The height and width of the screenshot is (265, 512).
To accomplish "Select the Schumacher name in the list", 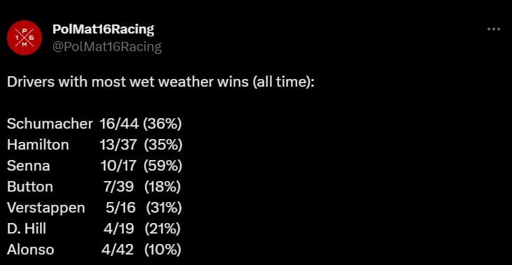I will point(50,124).
